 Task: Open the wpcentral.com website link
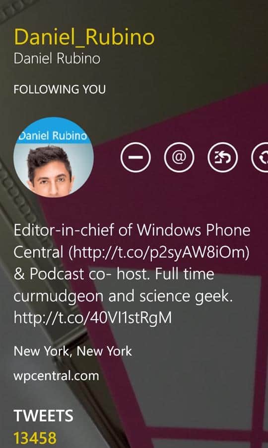coord(56,376)
